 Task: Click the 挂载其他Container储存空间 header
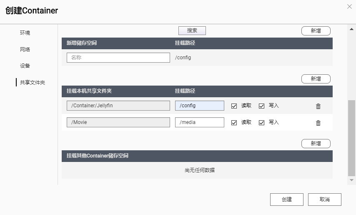click(x=98, y=156)
